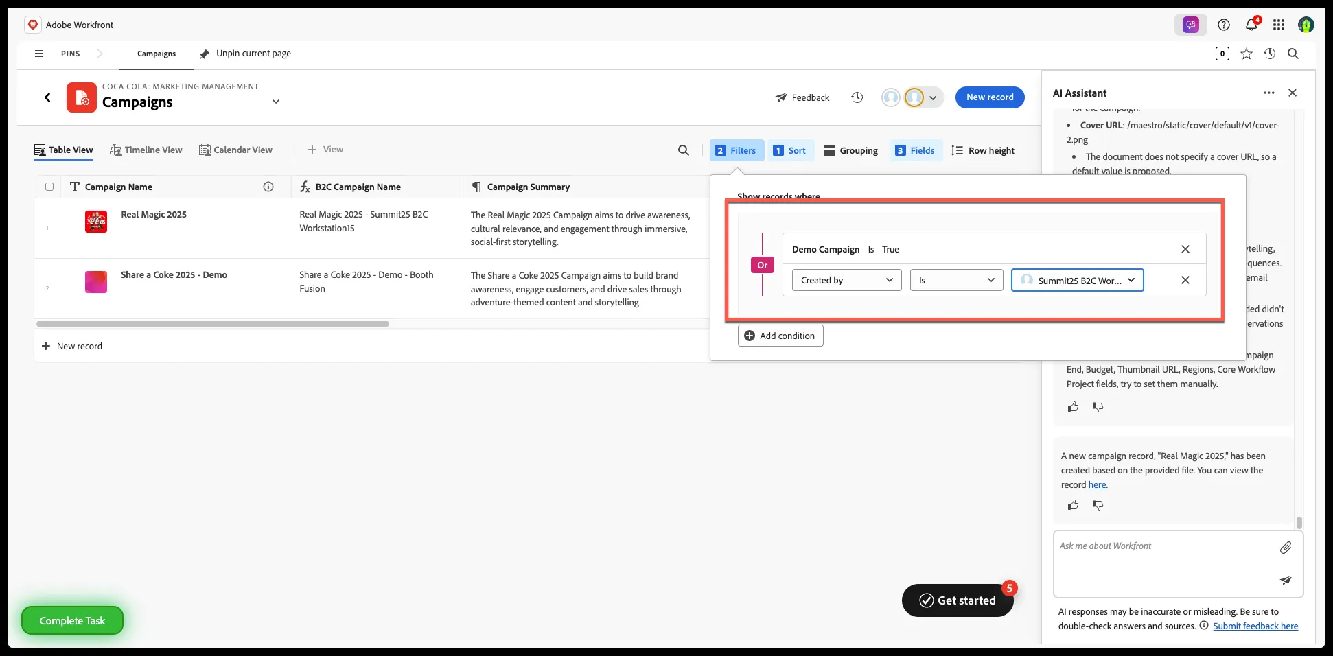Viewport: 1333px width, 656px height.
Task: Click the global search magnifier
Action: pos(1293,54)
